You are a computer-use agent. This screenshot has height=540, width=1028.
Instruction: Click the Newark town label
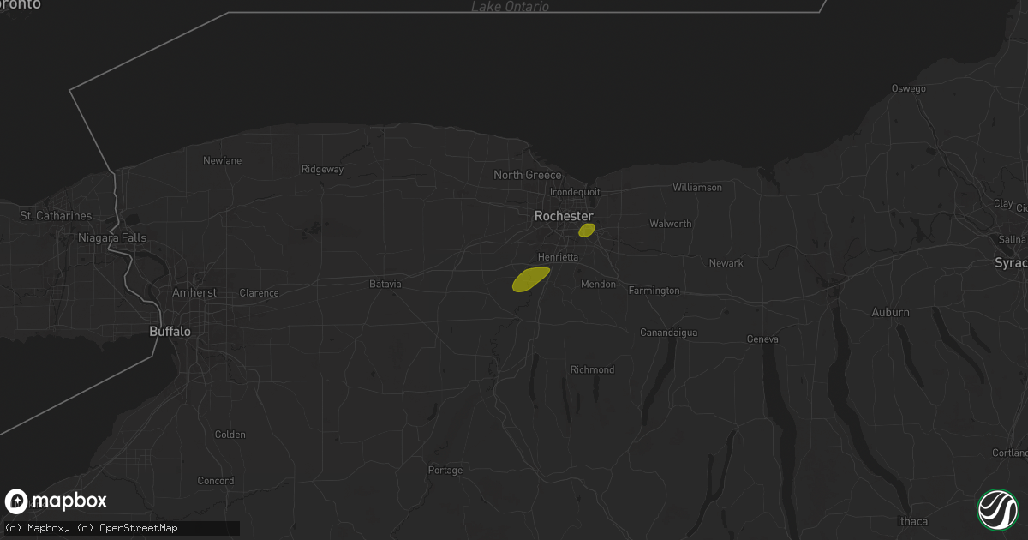[x=726, y=263]
